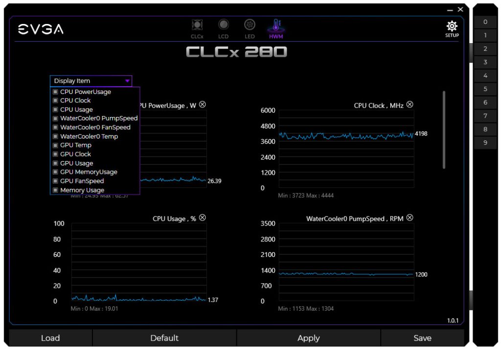Screen dimensions: 501x349
Task: Close the CPU Usage graph
Action: coord(202,218)
